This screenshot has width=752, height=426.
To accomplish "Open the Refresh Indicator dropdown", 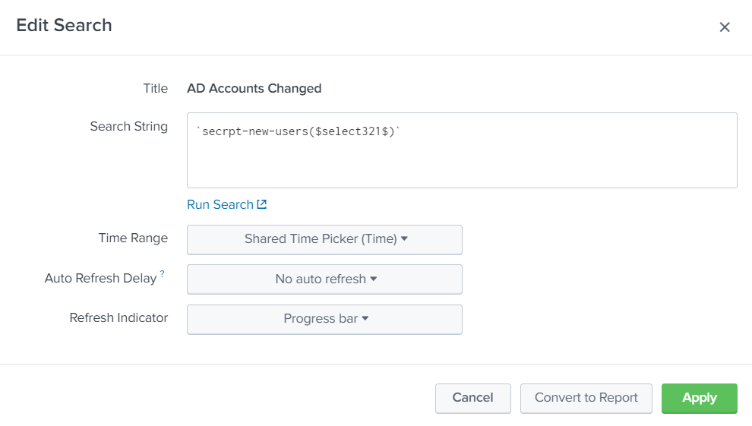I will tap(324, 319).
